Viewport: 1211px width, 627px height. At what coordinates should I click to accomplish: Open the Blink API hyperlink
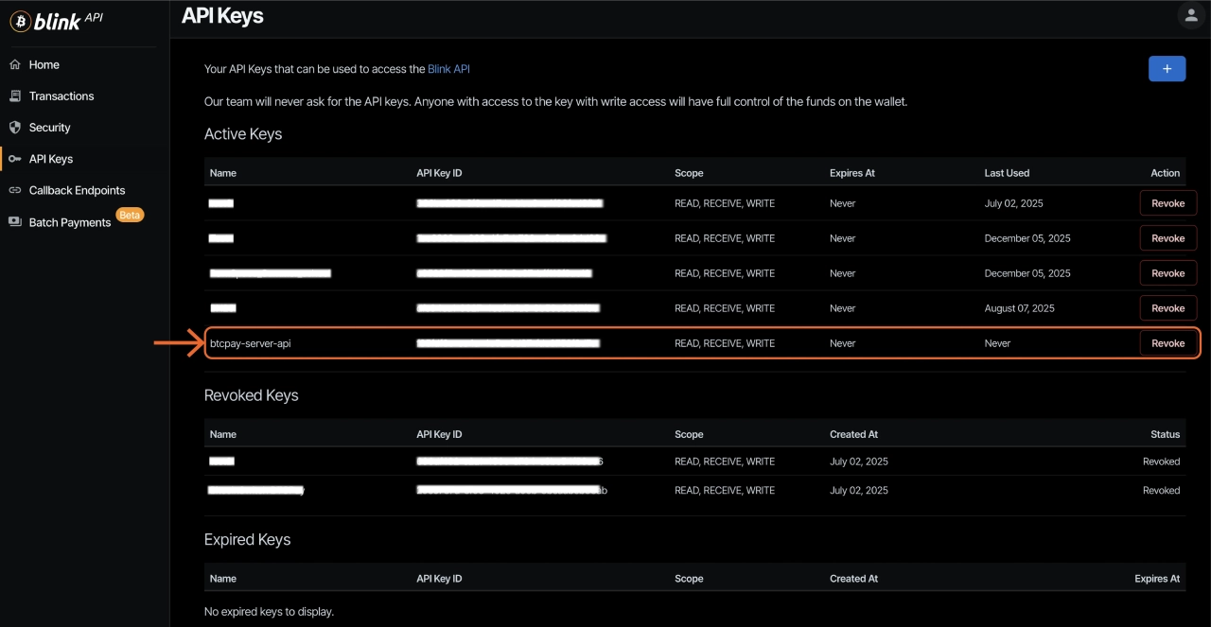(x=448, y=69)
